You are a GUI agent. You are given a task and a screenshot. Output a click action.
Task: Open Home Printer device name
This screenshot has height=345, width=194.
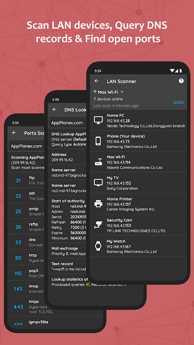coord(120,199)
